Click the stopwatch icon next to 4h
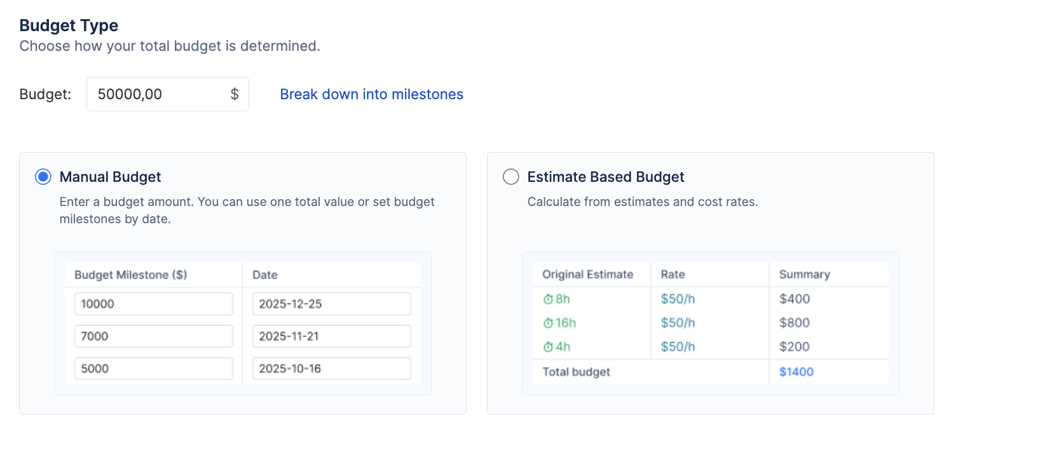1054x468 pixels. 547,347
